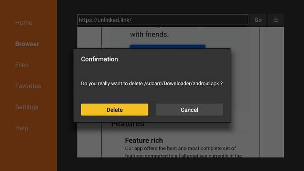Click the URL address field
The width and height of the screenshot is (304, 171).
163,19
